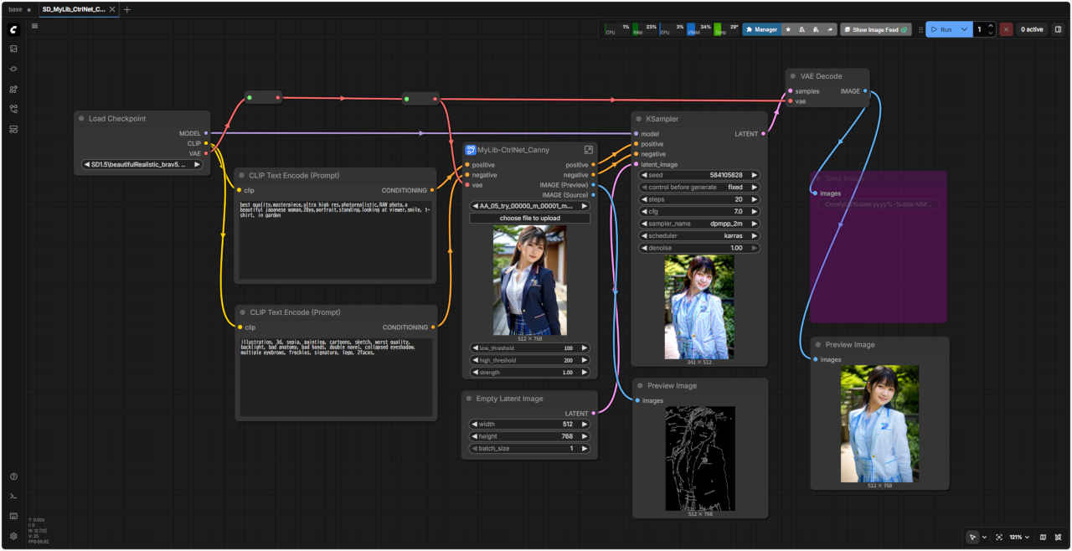
Task: Click choose file to upload button
Action: (529, 218)
